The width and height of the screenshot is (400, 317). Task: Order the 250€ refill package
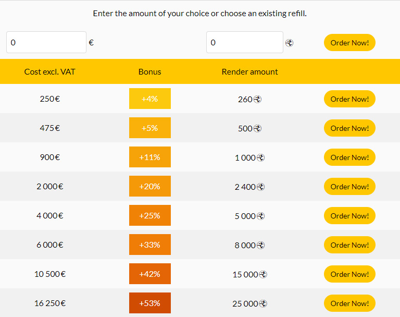click(x=349, y=99)
